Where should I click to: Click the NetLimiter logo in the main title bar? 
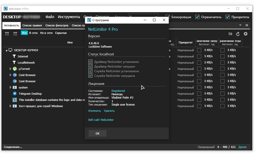[6, 9]
